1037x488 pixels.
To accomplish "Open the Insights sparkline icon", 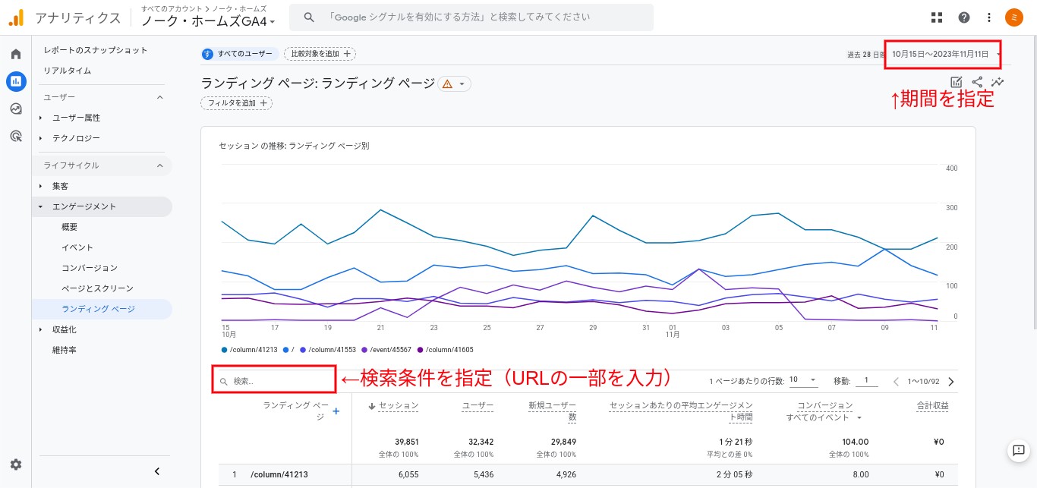I will [998, 82].
